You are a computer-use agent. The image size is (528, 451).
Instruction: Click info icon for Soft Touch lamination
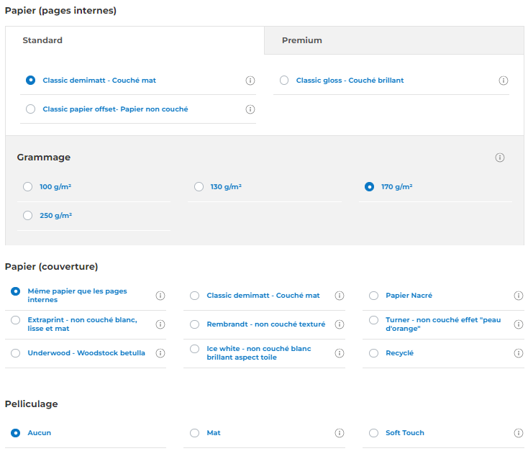coord(519,433)
